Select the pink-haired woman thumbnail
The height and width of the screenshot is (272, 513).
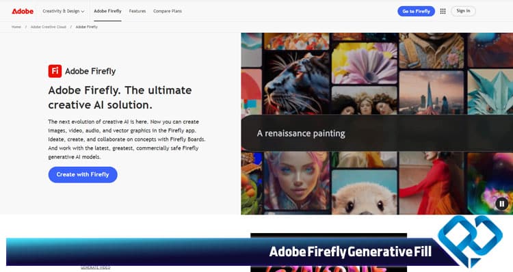[297, 180]
